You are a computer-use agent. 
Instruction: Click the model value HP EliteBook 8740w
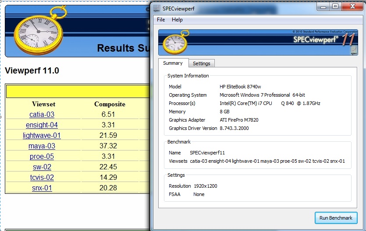click(240, 87)
